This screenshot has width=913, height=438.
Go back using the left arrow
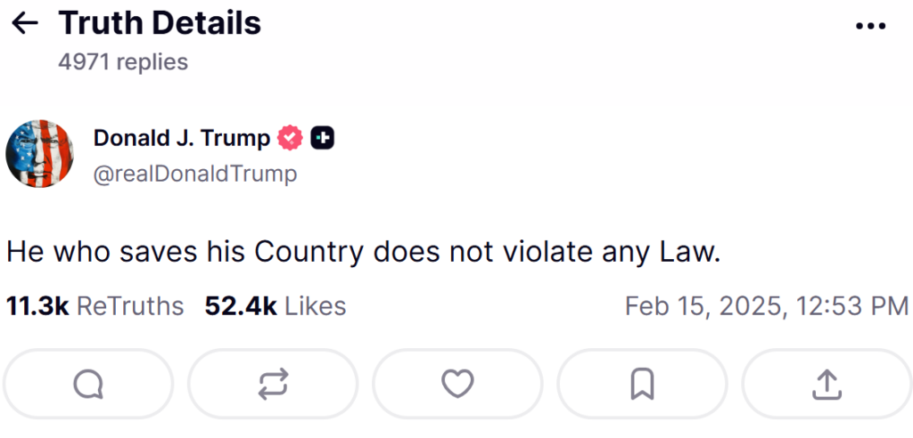tap(25, 24)
